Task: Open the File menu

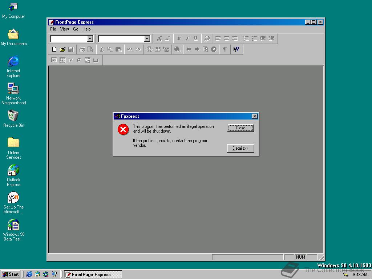Action: 53,29
